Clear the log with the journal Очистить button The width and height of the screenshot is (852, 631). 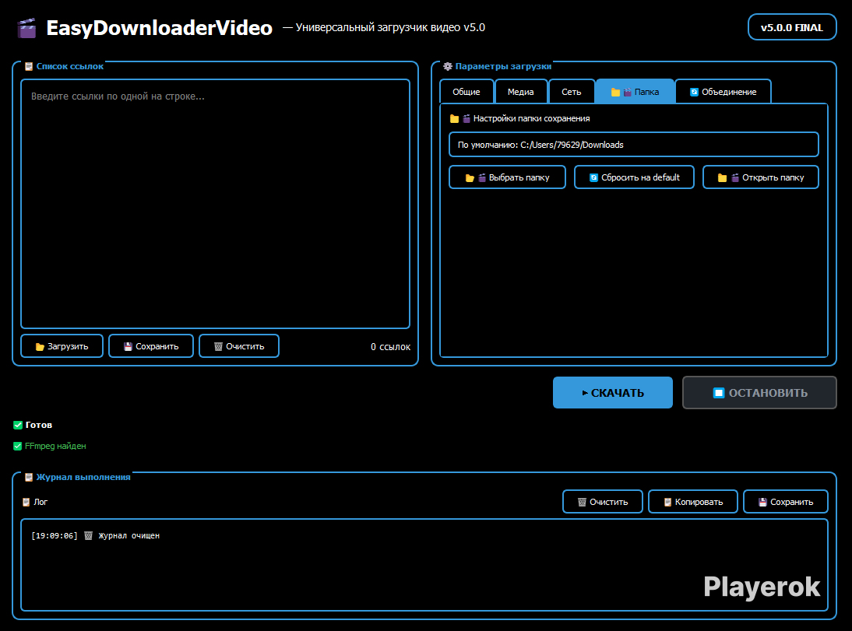(x=603, y=502)
